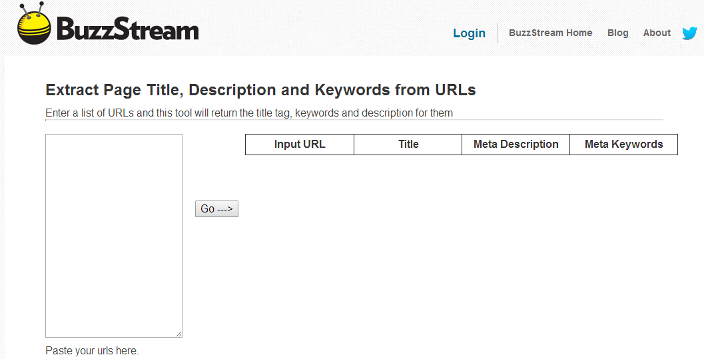Click the horizontal rule under the description
The height and width of the screenshot is (359, 704).
click(354, 120)
